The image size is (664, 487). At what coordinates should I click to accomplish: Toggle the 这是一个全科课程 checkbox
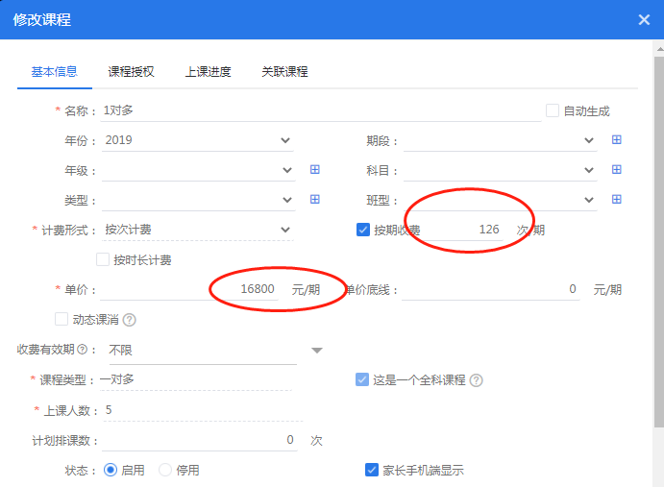coord(362,379)
